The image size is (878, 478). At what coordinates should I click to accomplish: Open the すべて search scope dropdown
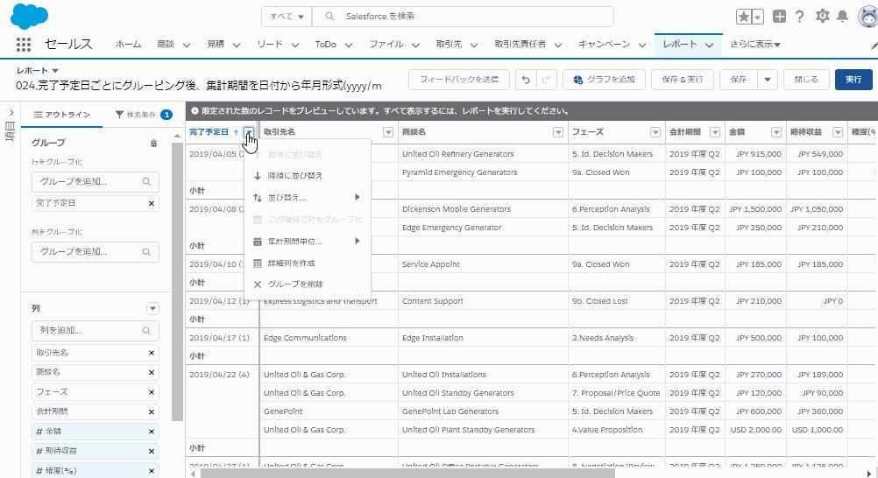coord(287,17)
